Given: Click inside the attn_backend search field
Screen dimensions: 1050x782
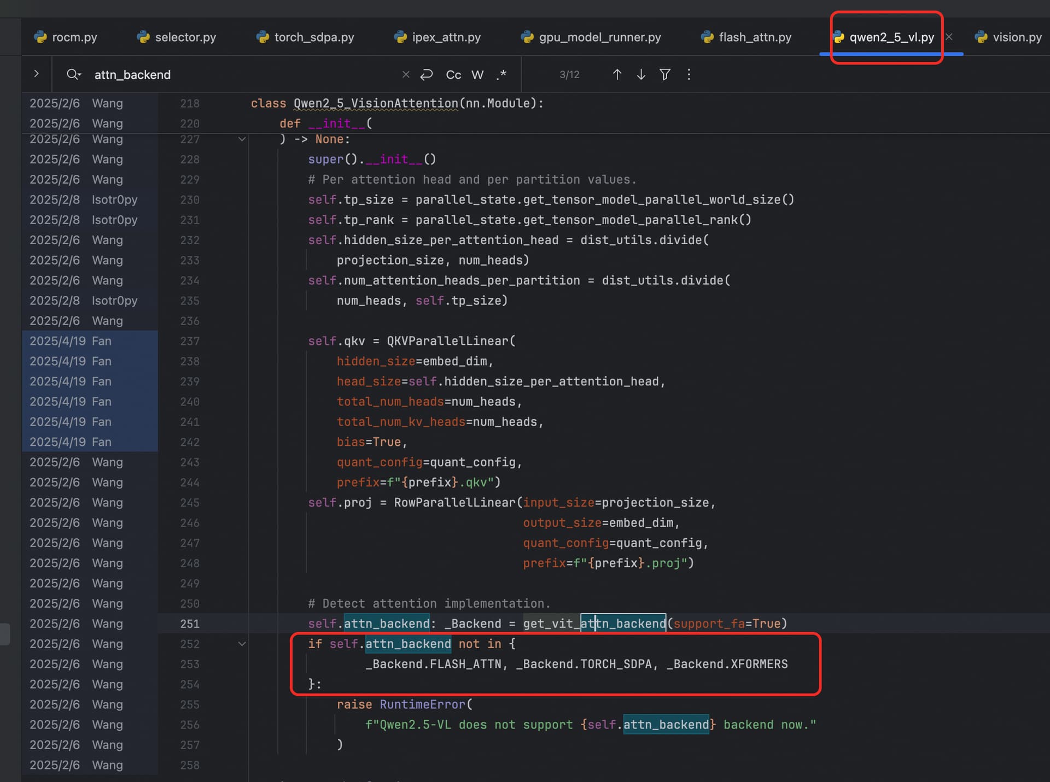Looking at the screenshot, I should click(x=219, y=74).
